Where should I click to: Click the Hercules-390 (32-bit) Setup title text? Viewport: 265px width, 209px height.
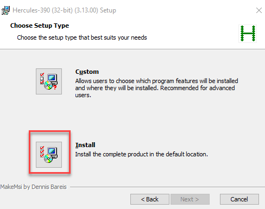pyautogui.click(x=64, y=10)
